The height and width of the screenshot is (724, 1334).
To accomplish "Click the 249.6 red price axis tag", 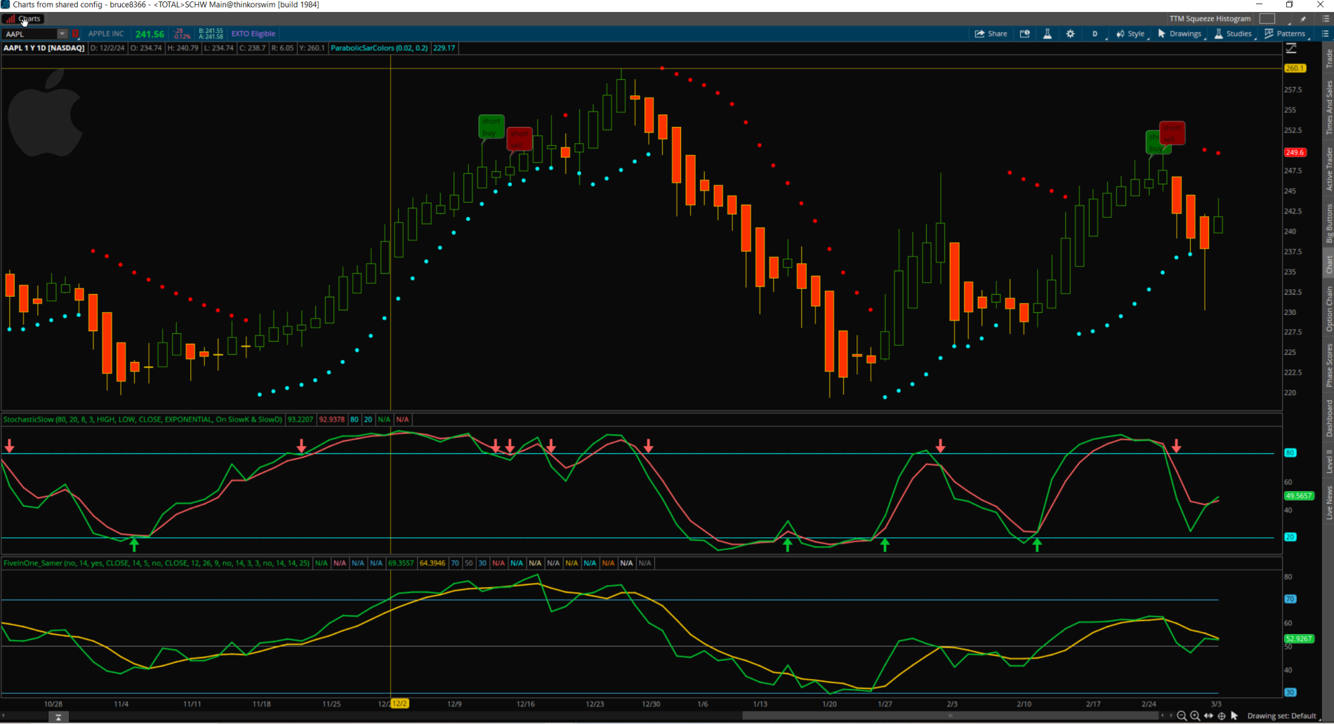I will click(1295, 152).
